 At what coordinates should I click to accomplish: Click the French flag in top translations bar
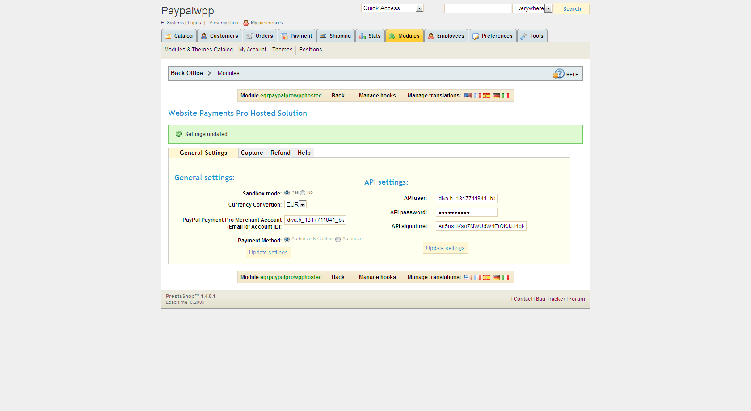coord(477,96)
